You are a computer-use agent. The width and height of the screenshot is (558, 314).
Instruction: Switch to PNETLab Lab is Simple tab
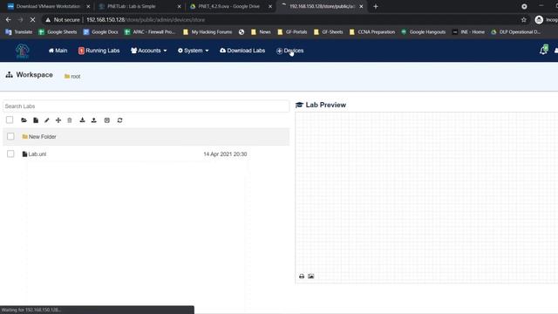pyautogui.click(x=132, y=6)
